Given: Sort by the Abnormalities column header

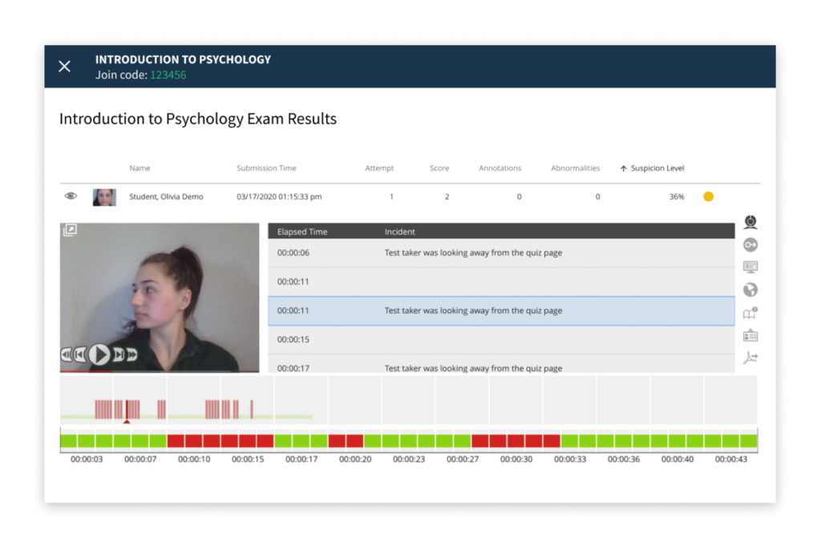Looking at the screenshot, I should click(x=576, y=168).
